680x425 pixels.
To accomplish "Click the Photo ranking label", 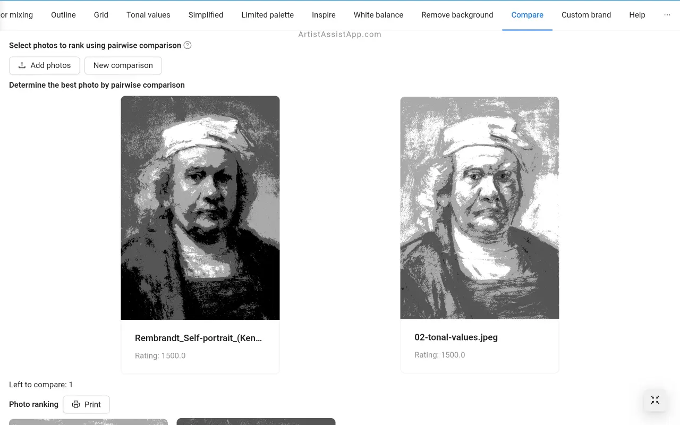I will [x=33, y=404].
